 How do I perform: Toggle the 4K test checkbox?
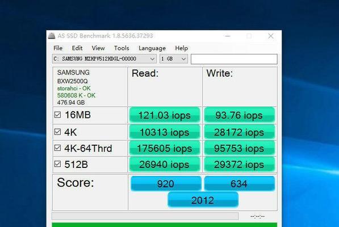tap(57, 132)
